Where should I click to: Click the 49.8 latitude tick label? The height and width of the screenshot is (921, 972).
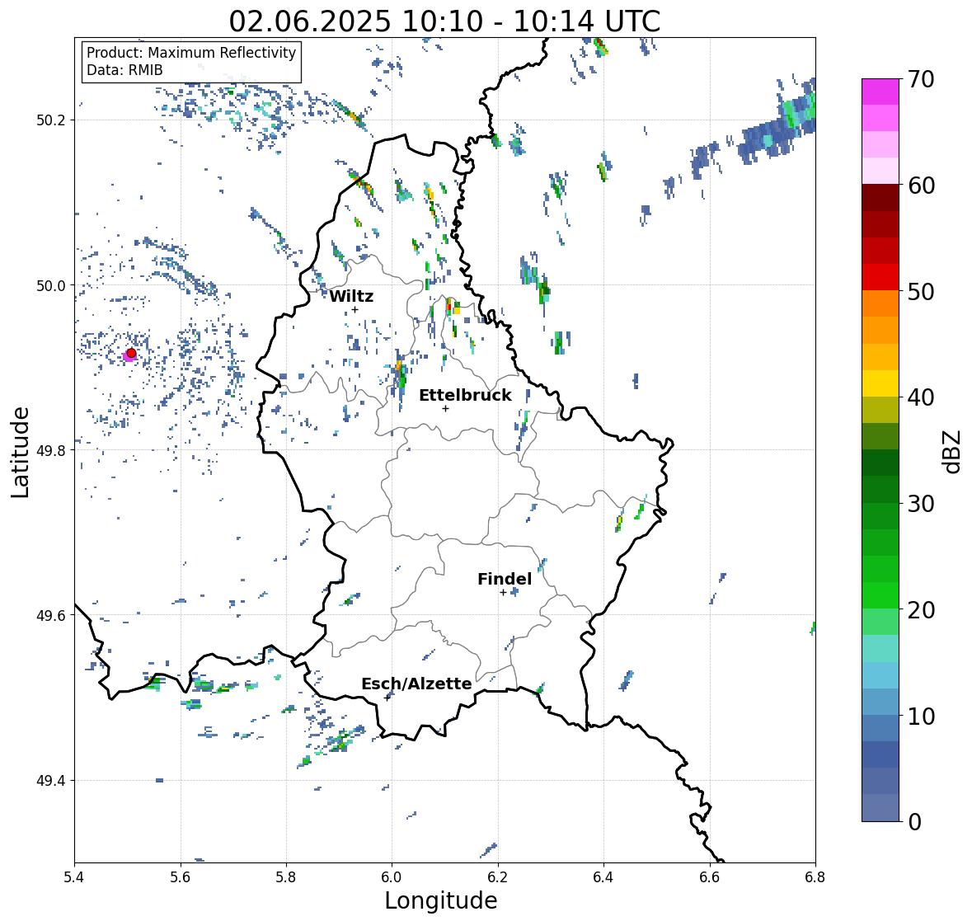click(51, 450)
